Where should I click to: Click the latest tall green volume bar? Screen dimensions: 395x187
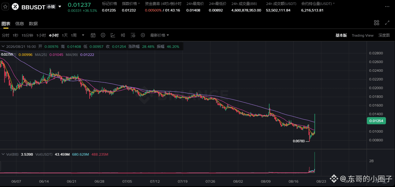tap(315, 162)
